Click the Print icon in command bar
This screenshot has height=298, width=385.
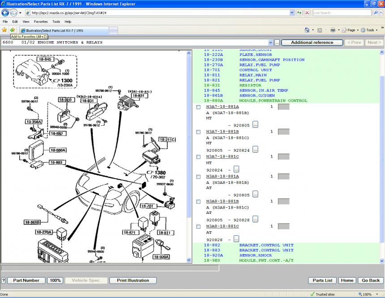click(333, 30)
